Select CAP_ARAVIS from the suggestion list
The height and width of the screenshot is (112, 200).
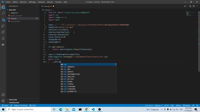(88, 72)
